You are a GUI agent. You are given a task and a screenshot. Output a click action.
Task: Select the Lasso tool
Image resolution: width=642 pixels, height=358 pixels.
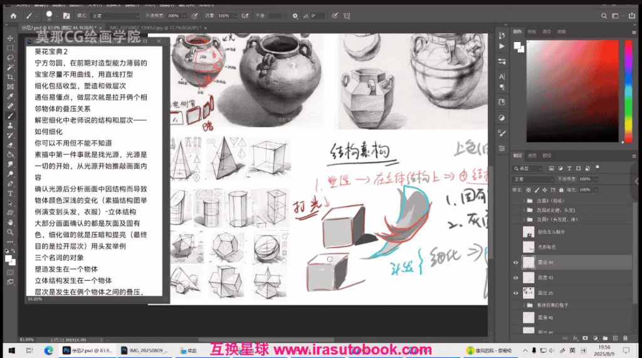click(11, 57)
